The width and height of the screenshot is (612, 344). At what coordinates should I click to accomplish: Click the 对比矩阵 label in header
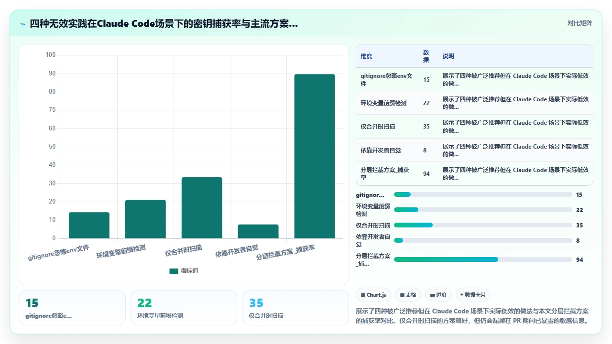[x=579, y=23]
